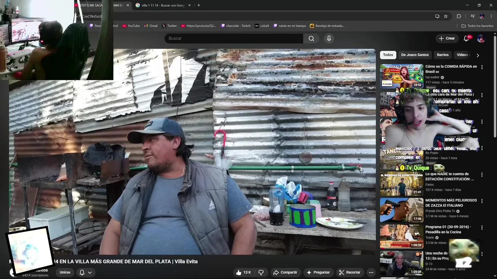Open options for Pesadilla en la Cocina video
The image size is (497, 279).
point(482,227)
